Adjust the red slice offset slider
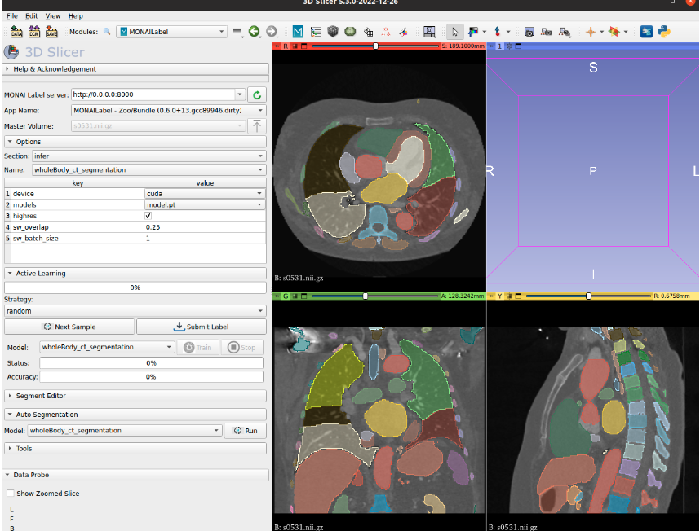 click(x=375, y=46)
